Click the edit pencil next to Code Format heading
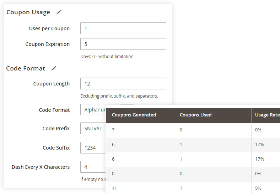The width and height of the screenshot is (280, 193). coord(54,68)
